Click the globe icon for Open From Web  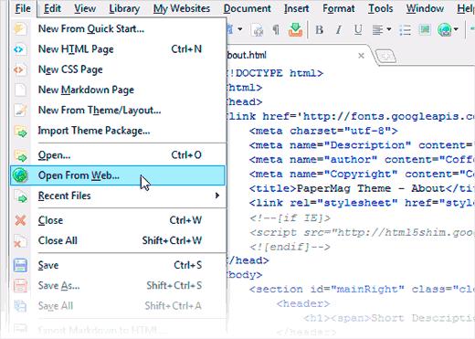point(20,175)
